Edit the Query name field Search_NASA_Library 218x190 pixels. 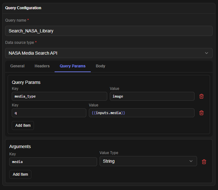pyautogui.click(x=109, y=31)
